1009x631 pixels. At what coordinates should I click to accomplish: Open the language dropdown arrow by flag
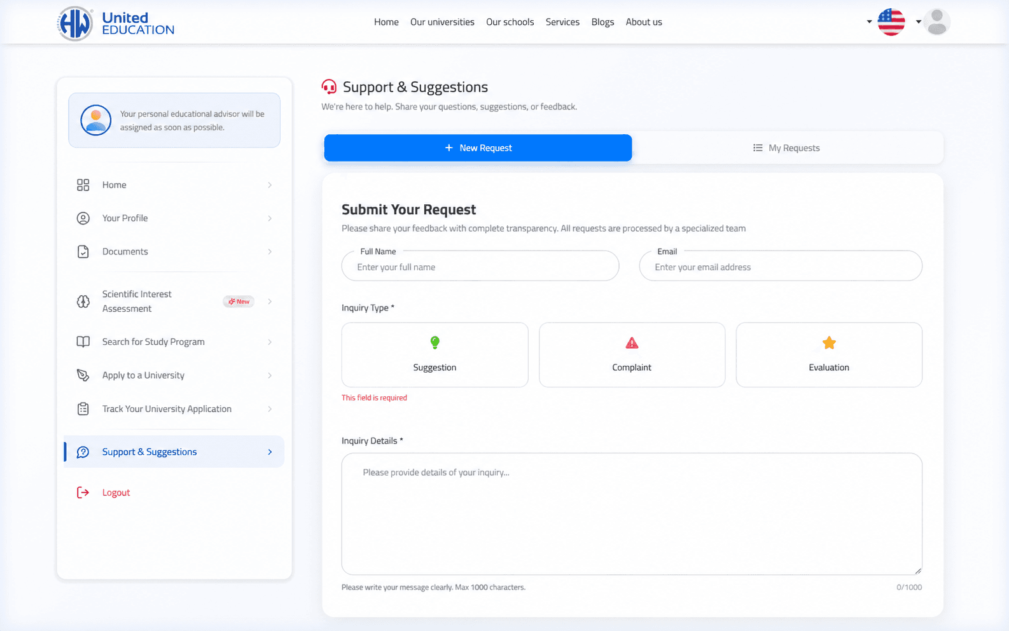coord(869,22)
